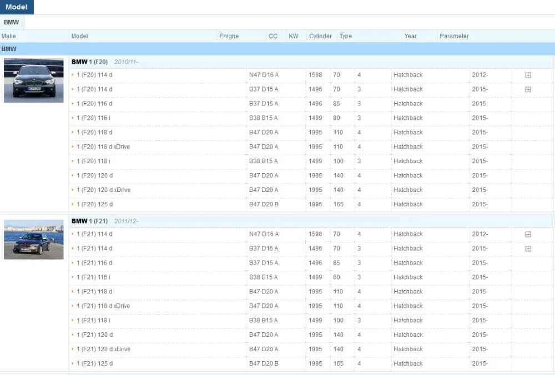
Task: Click engine code B47 D20 B in F20 125 d row
Action: pos(263,205)
